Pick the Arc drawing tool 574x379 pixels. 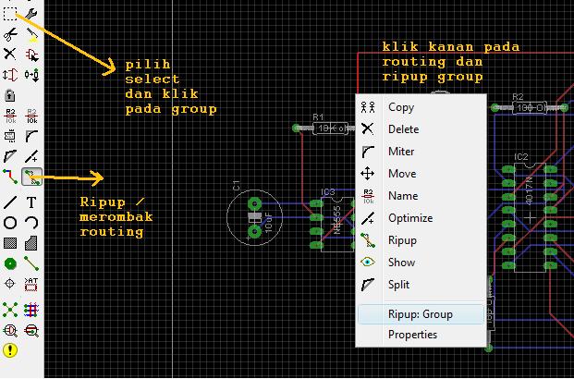[31, 223]
